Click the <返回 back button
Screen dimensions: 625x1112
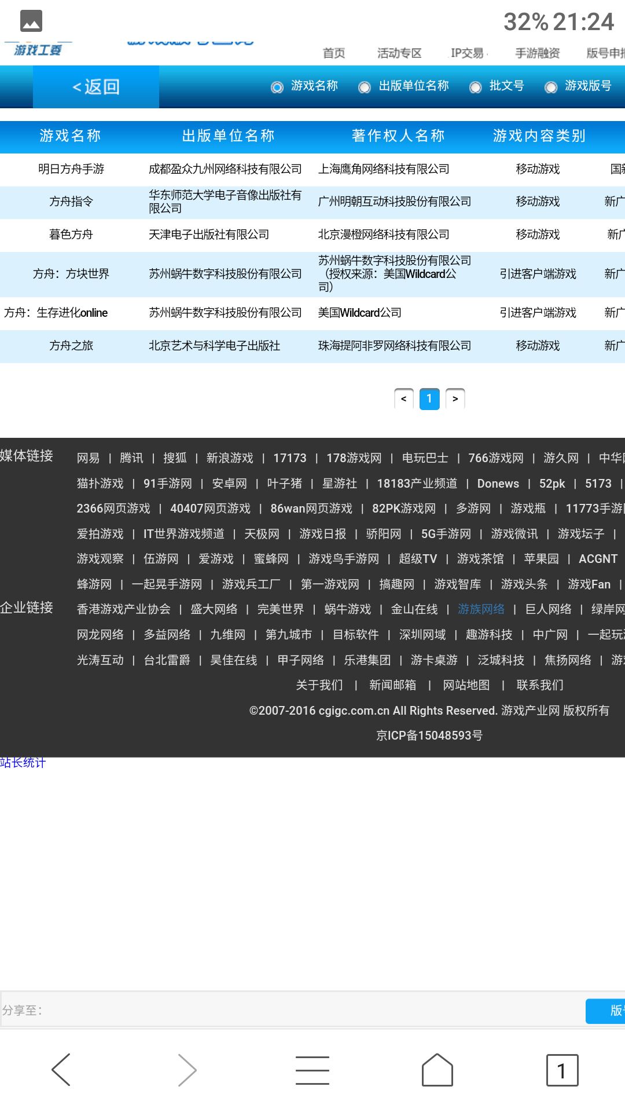tap(96, 87)
